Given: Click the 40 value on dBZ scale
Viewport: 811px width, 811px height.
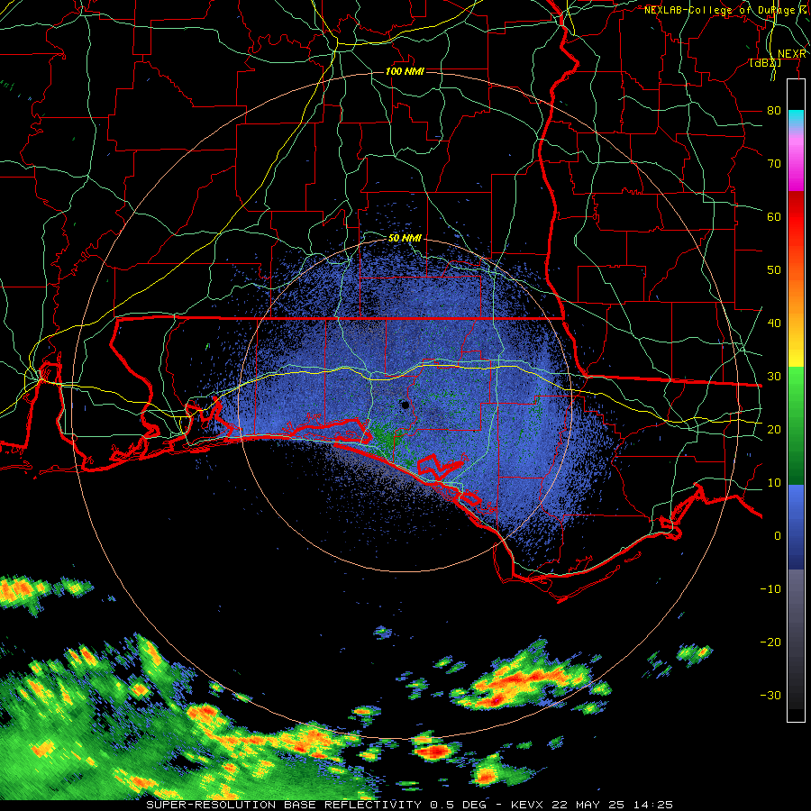Looking at the screenshot, I should (x=774, y=323).
